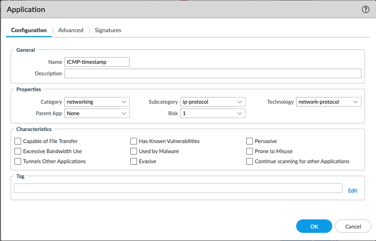The image size is (376, 241).
Task: Expand the Technology dropdown
Action: [x=328, y=102]
